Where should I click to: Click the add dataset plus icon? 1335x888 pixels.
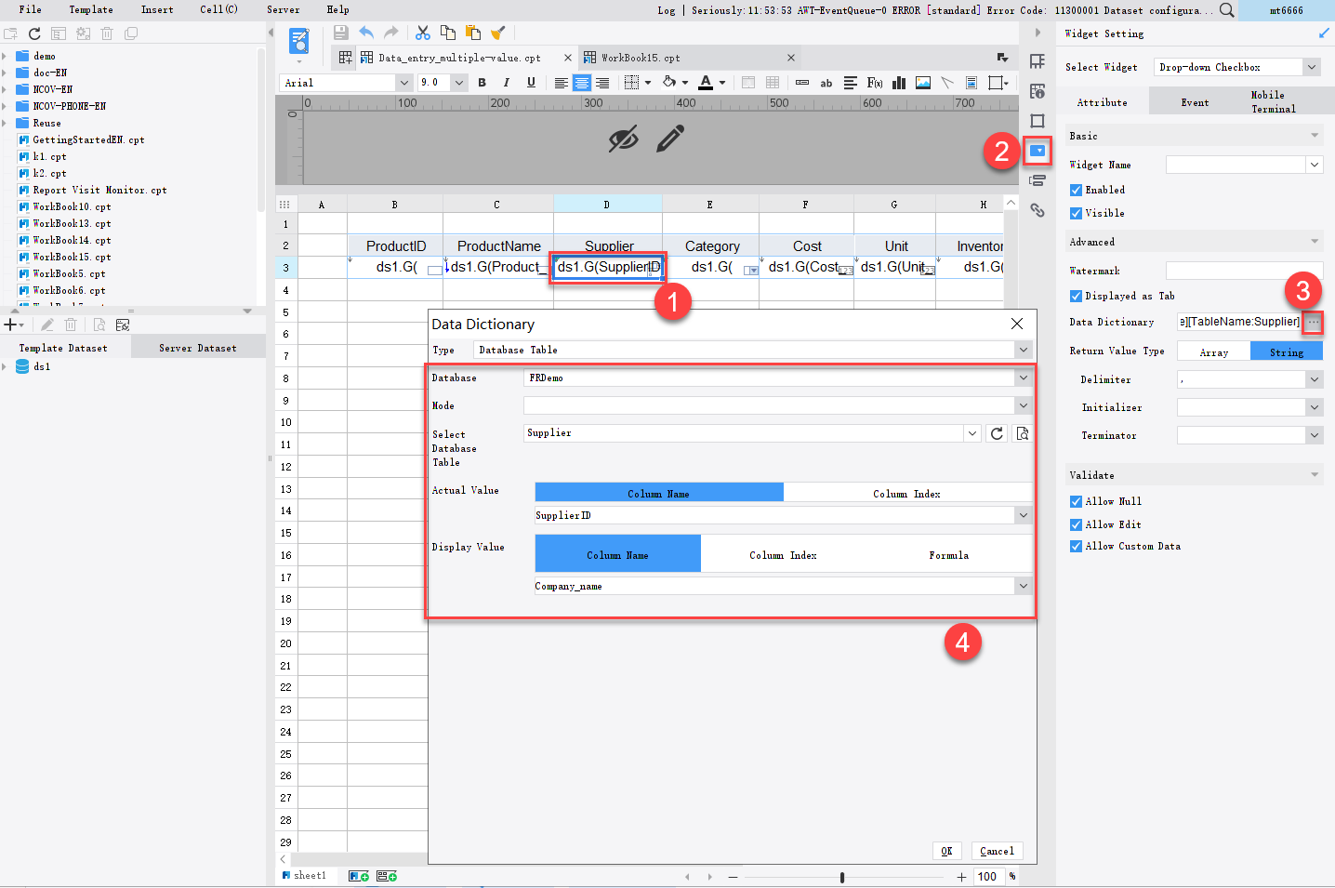click(10, 325)
